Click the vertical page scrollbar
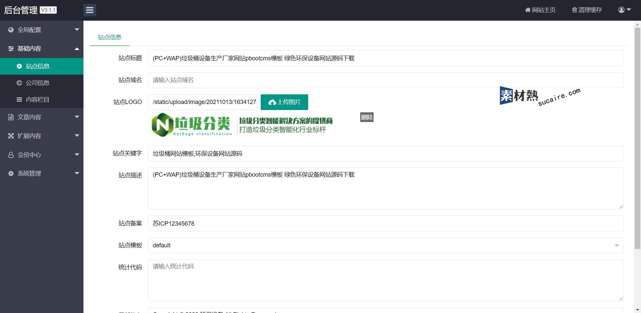 click(x=637, y=138)
